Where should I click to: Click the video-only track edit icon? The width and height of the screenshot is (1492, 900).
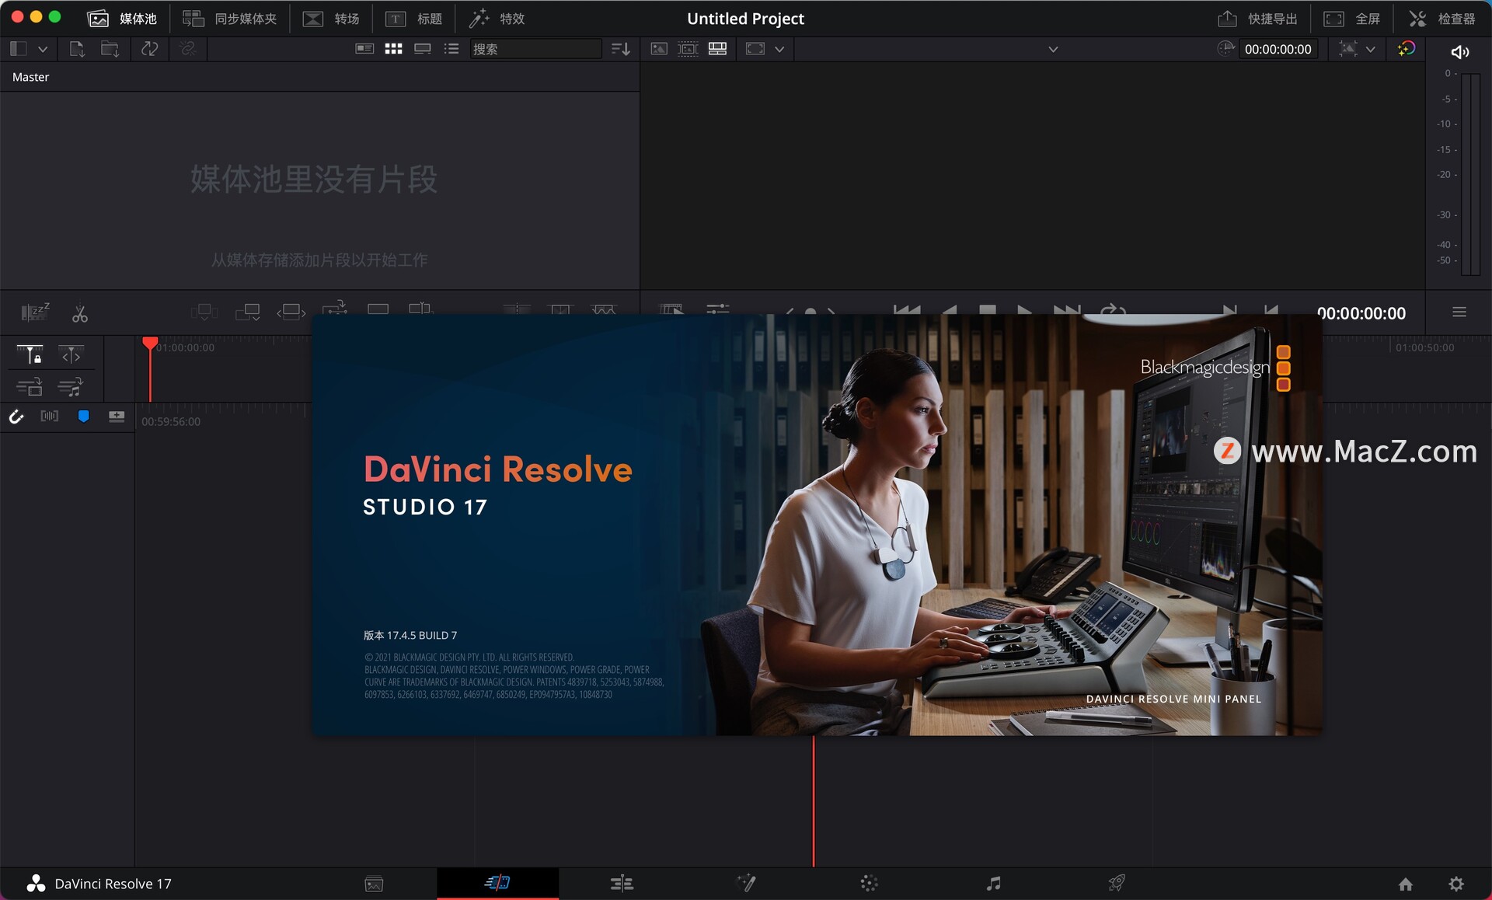click(30, 386)
